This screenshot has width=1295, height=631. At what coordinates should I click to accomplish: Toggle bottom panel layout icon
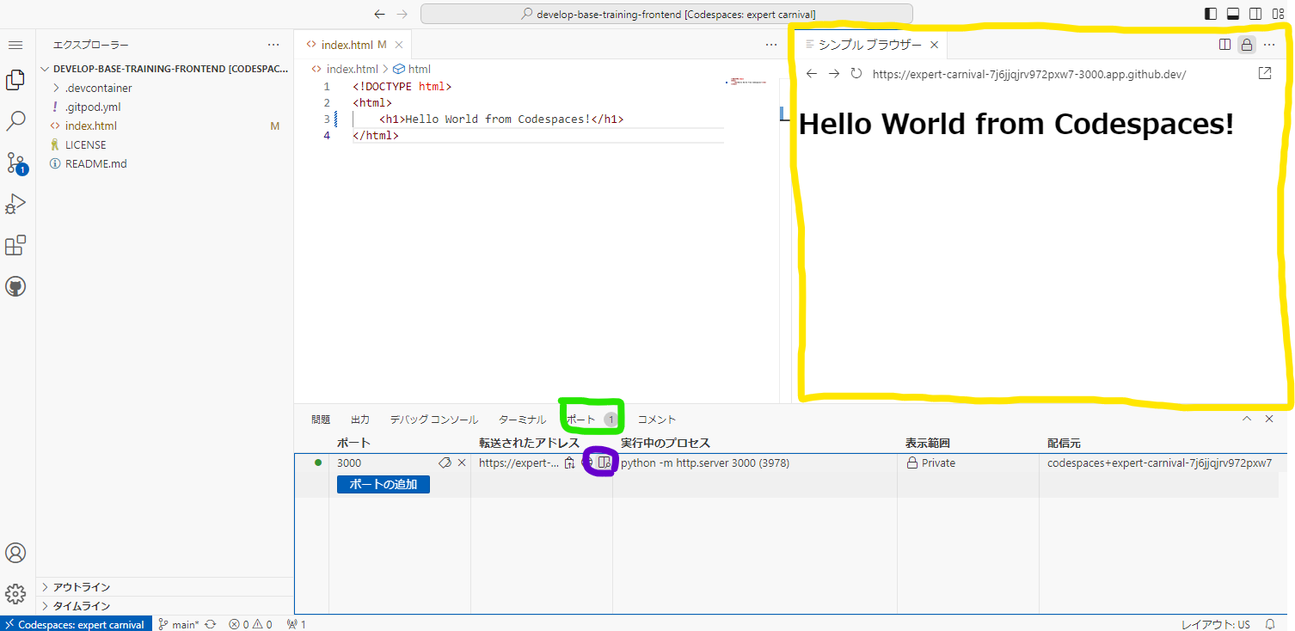tap(1233, 14)
